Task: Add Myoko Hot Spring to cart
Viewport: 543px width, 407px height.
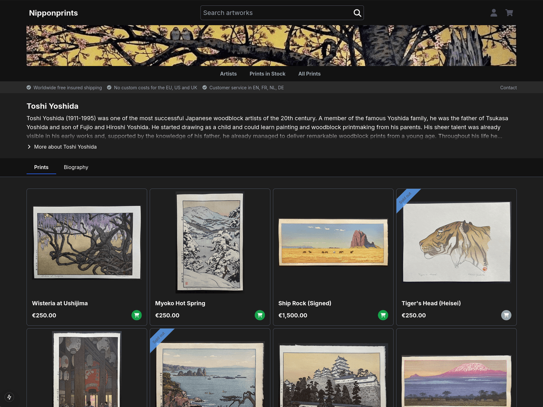Action: [260, 315]
